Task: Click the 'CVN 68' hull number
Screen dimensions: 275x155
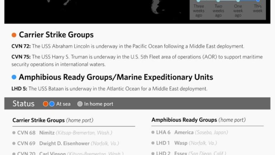Action: (26, 133)
